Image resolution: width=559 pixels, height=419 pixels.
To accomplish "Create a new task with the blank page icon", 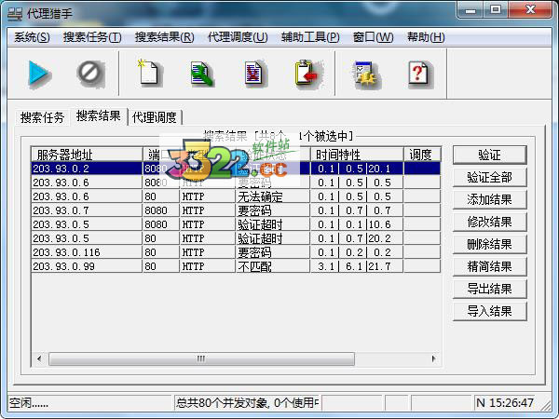I will coord(149,73).
